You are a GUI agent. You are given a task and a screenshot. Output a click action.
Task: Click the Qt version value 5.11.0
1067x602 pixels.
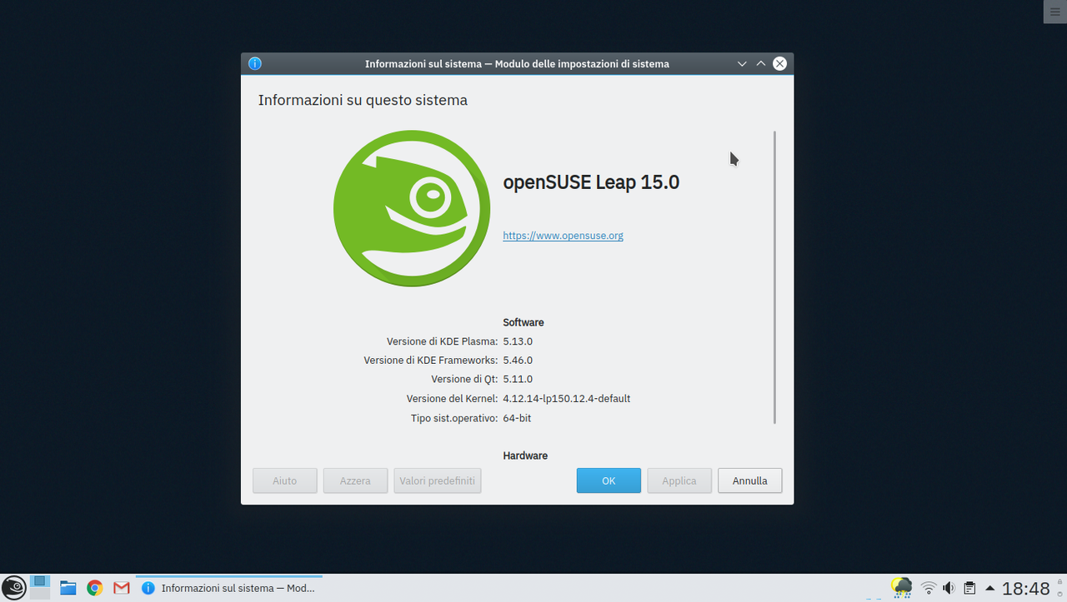pyautogui.click(x=518, y=380)
